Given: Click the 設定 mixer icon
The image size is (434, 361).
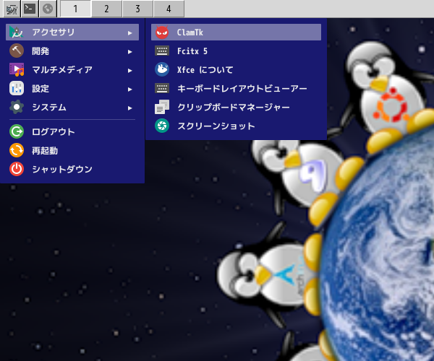Looking at the screenshot, I should pyautogui.click(x=17, y=88).
